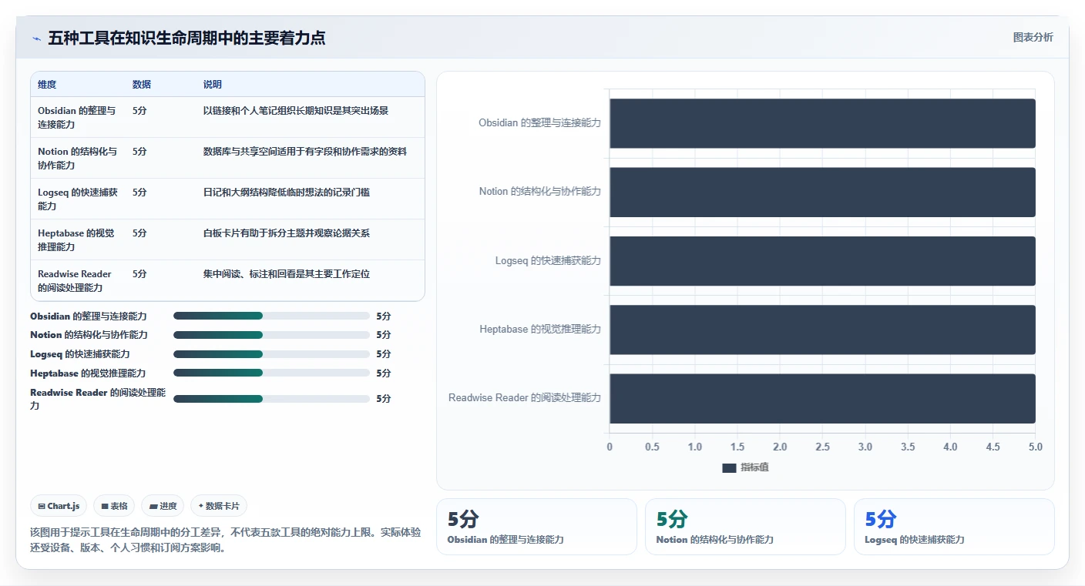
Task: Select the Chart.js chip
Action: click(59, 506)
